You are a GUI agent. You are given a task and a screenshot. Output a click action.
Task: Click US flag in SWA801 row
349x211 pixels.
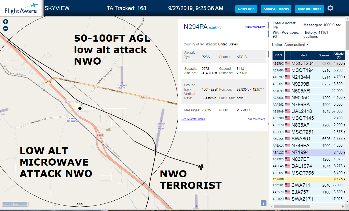288,139
